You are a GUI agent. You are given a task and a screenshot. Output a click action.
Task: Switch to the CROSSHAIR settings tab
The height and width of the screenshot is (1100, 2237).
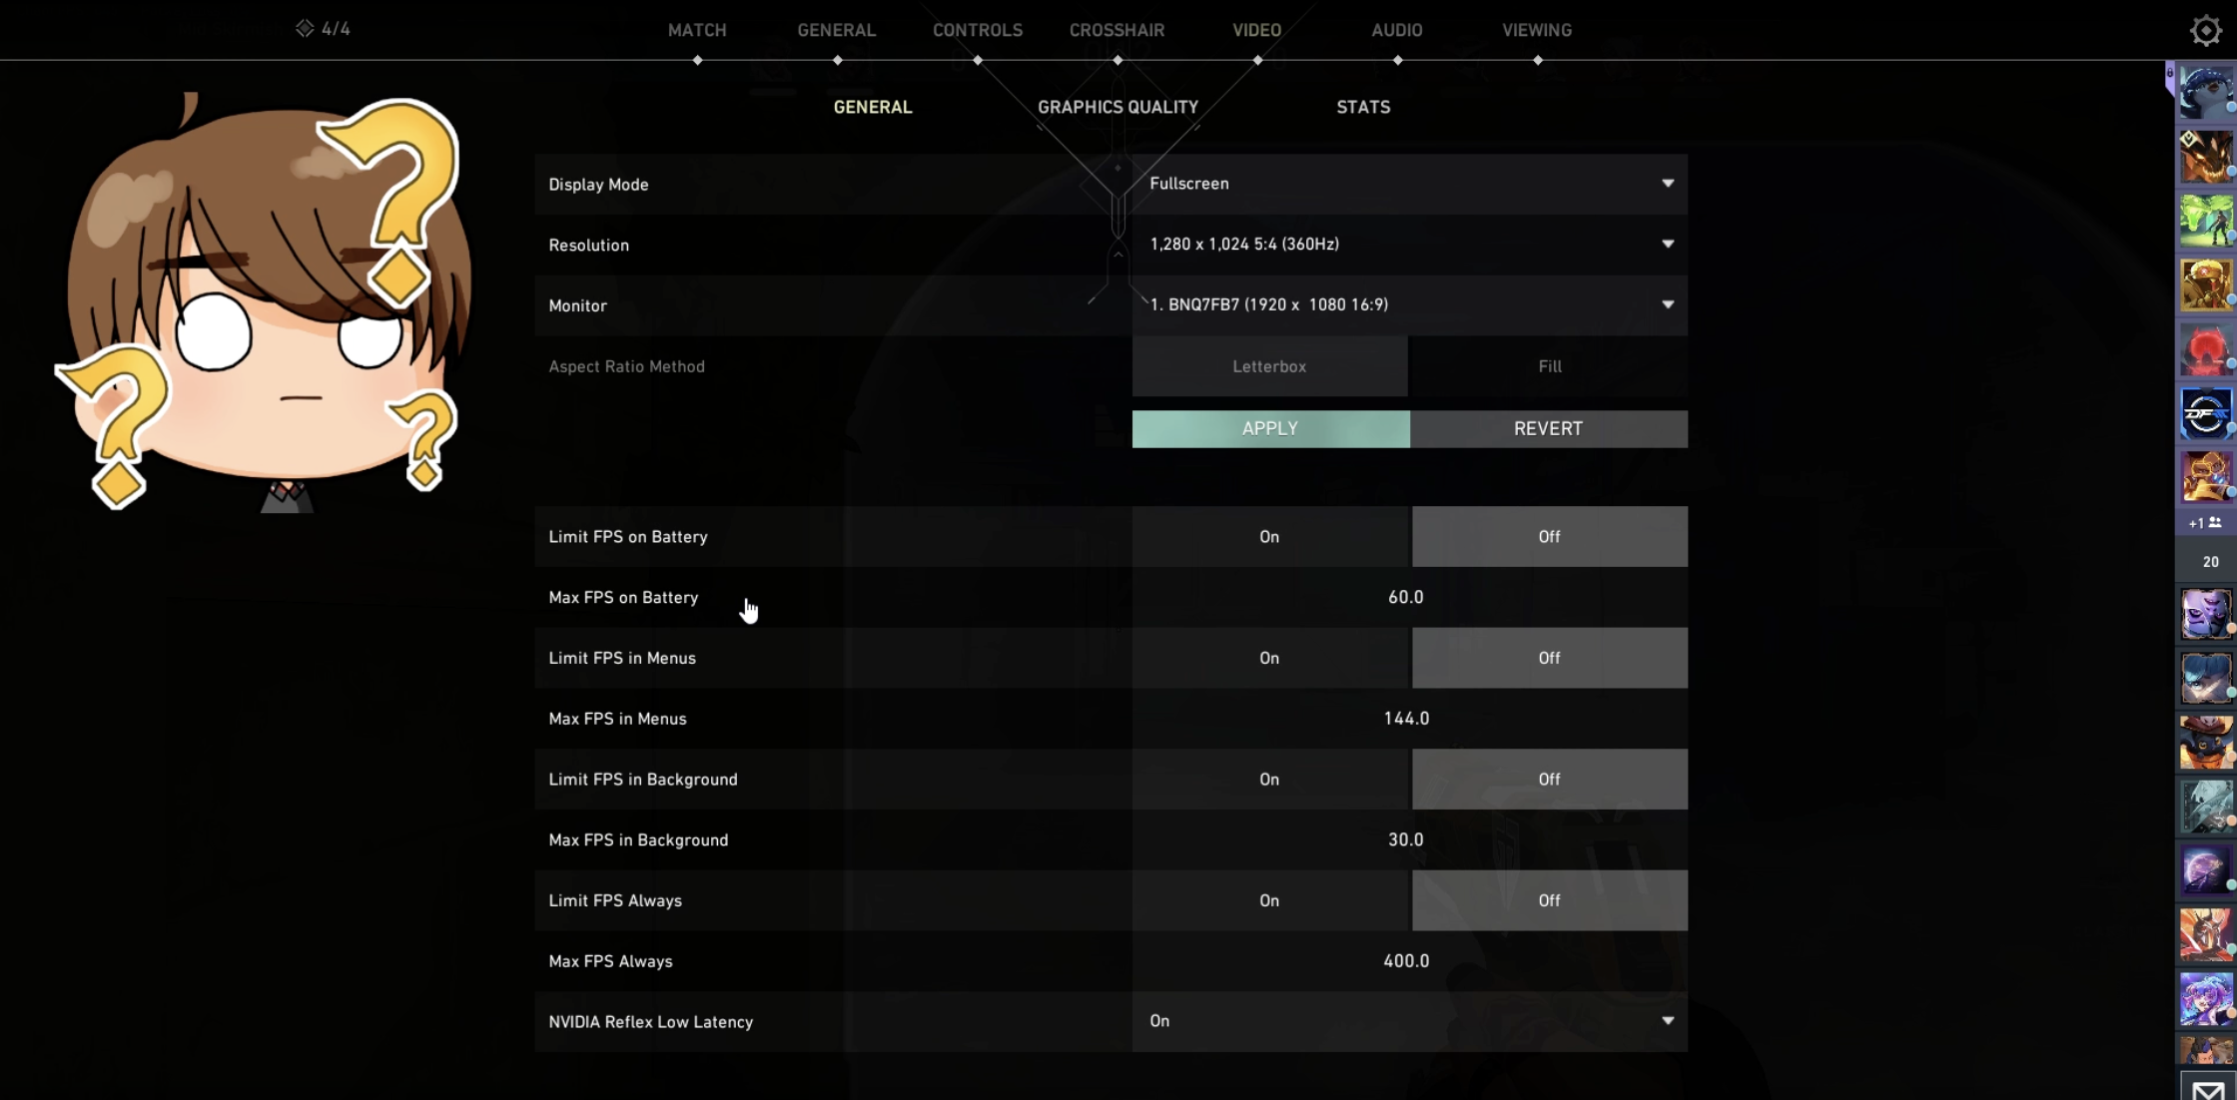click(x=1117, y=30)
